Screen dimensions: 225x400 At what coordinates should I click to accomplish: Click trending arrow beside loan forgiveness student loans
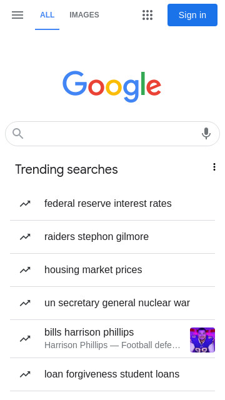[25, 374]
